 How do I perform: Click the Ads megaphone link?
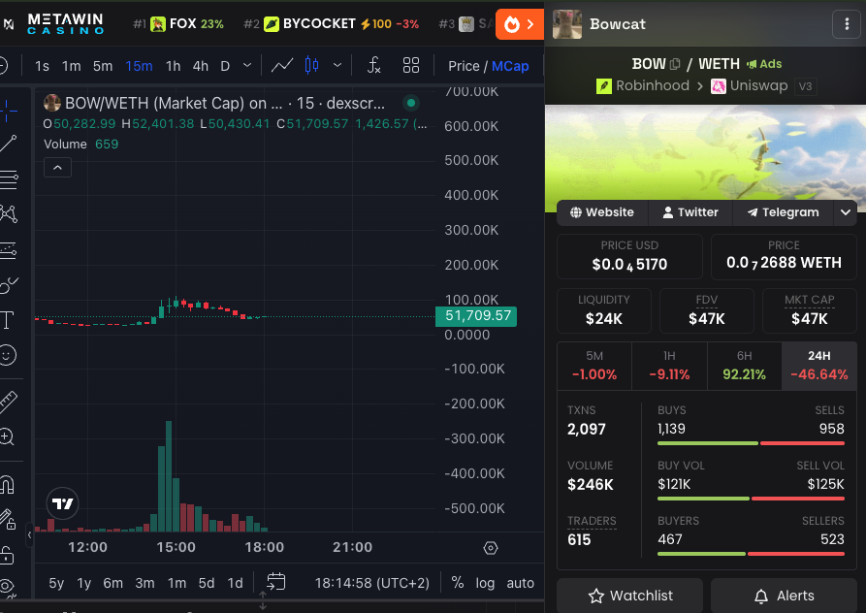pyautogui.click(x=764, y=64)
